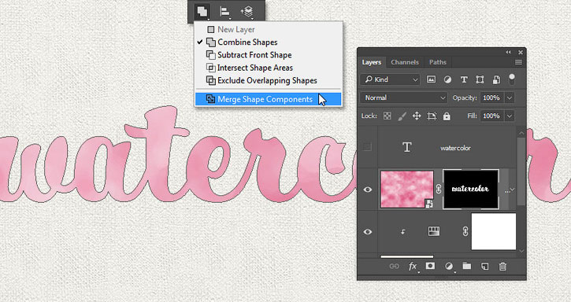Filter layers by type layer icon
571x302 pixels.
coord(464,79)
